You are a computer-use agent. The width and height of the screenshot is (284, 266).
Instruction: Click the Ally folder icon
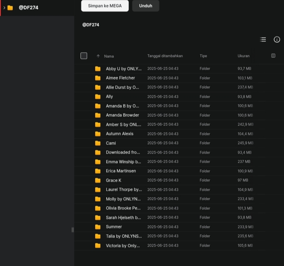tap(98, 97)
